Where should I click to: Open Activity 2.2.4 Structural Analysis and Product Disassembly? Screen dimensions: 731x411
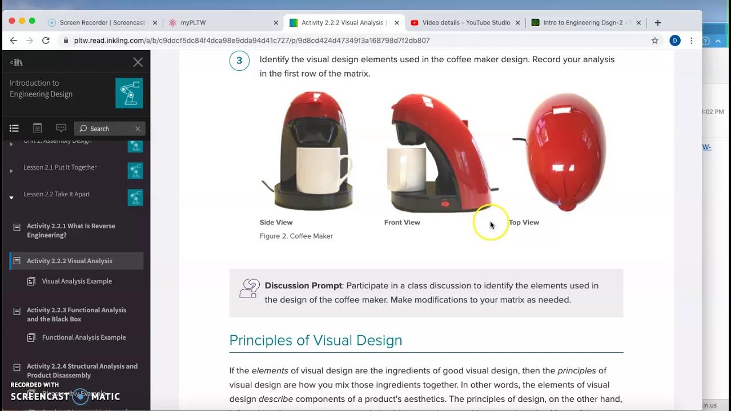coord(82,371)
